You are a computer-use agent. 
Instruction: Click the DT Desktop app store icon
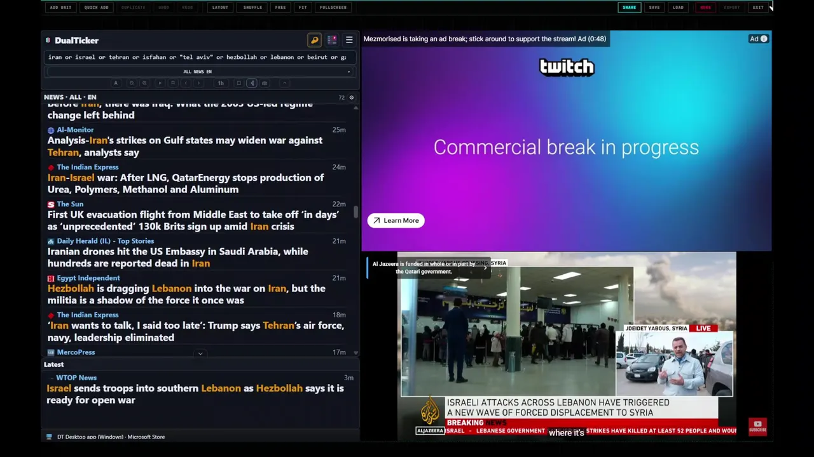[49, 437]
